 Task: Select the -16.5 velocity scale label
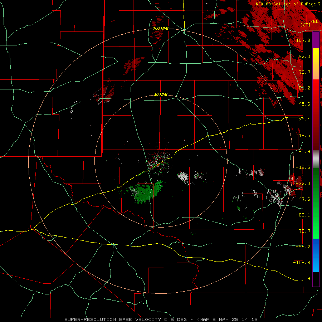(x=303, y=167)
